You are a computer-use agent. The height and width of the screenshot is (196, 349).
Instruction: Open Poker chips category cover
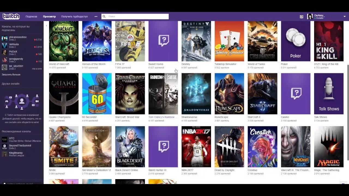click(296, 41)
